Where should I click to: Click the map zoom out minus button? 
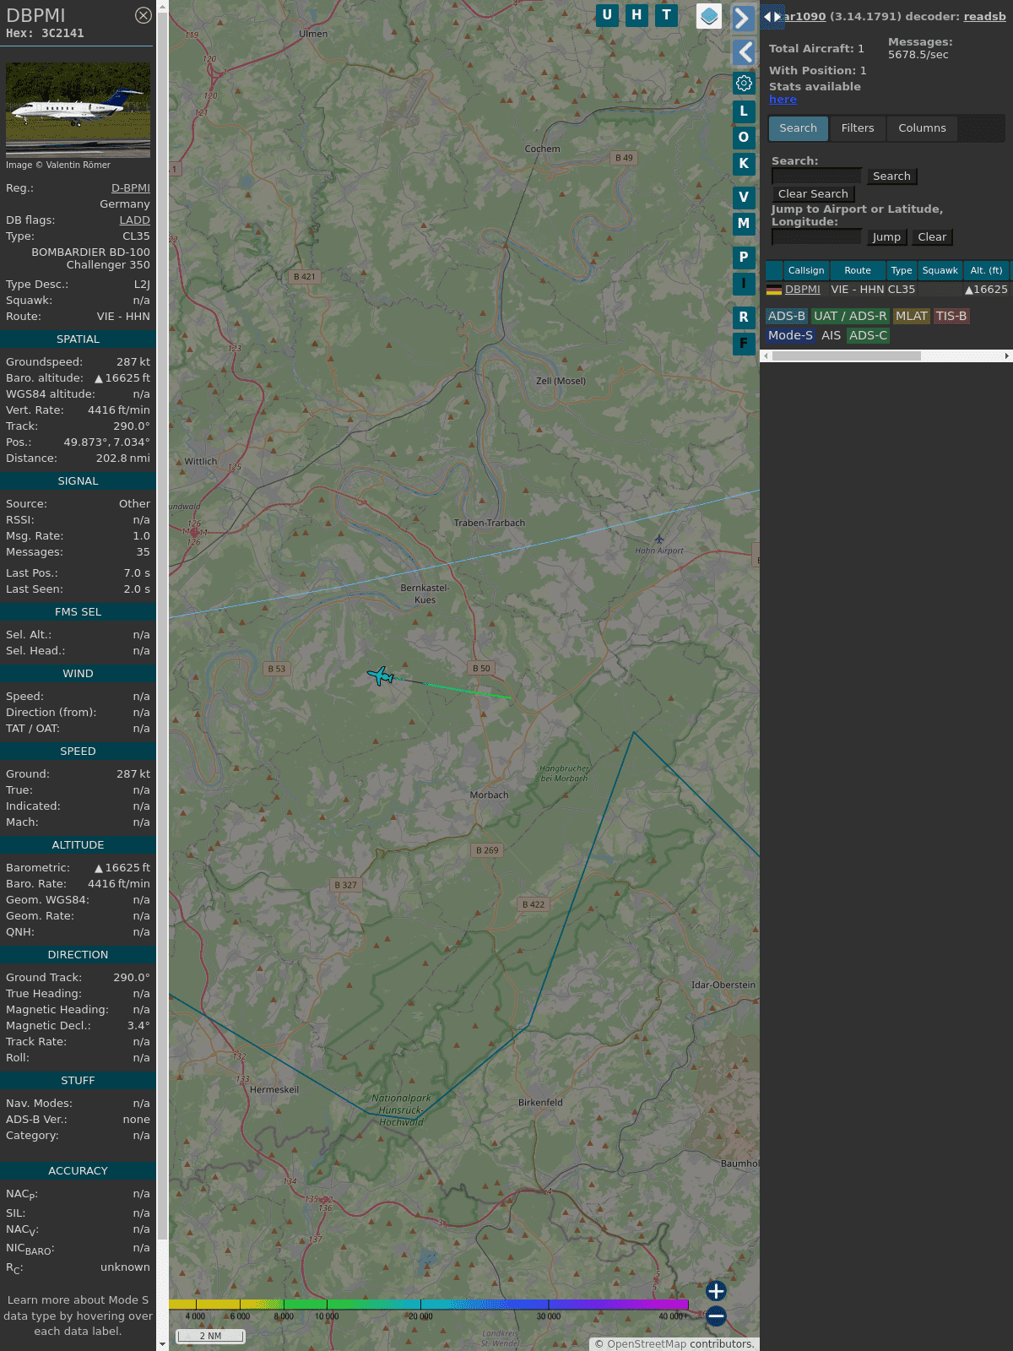[716, 1316]
